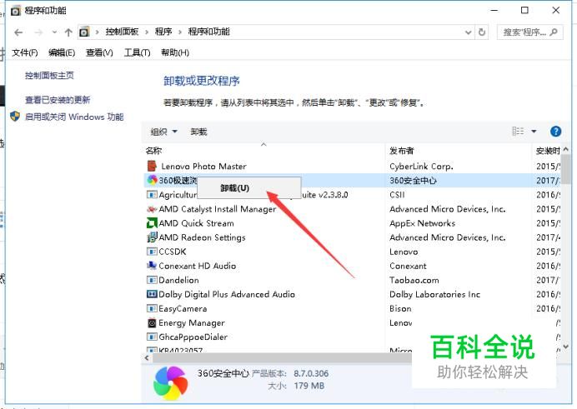This screenshot has width=577, height=409.
Task: Click 控制面板 in the breadcrumb path
Action: [122, 32]
